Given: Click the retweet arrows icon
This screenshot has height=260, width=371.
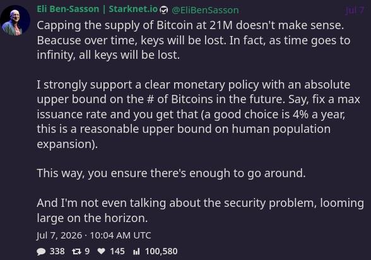Looking at the screenshot, I should pos(77,252).
